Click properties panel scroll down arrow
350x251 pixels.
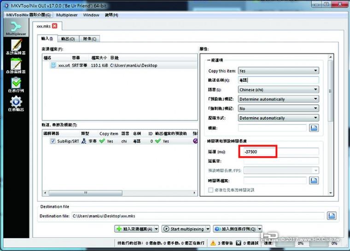[x=331, y=193]
